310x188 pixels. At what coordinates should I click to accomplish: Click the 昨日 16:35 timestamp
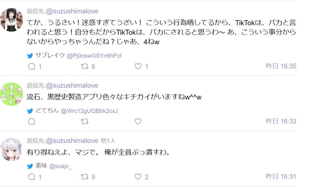(281, 66)
